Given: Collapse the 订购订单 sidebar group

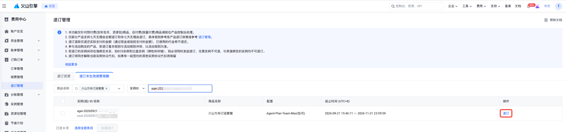Looking at the screenshot, I should pos(39,60).
